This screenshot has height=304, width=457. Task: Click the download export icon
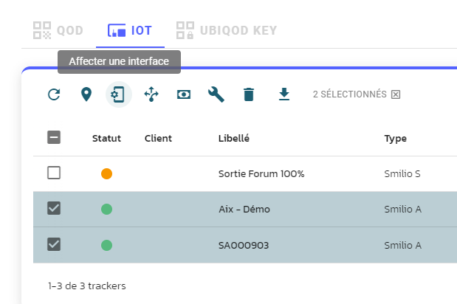[x=284, y=94]
